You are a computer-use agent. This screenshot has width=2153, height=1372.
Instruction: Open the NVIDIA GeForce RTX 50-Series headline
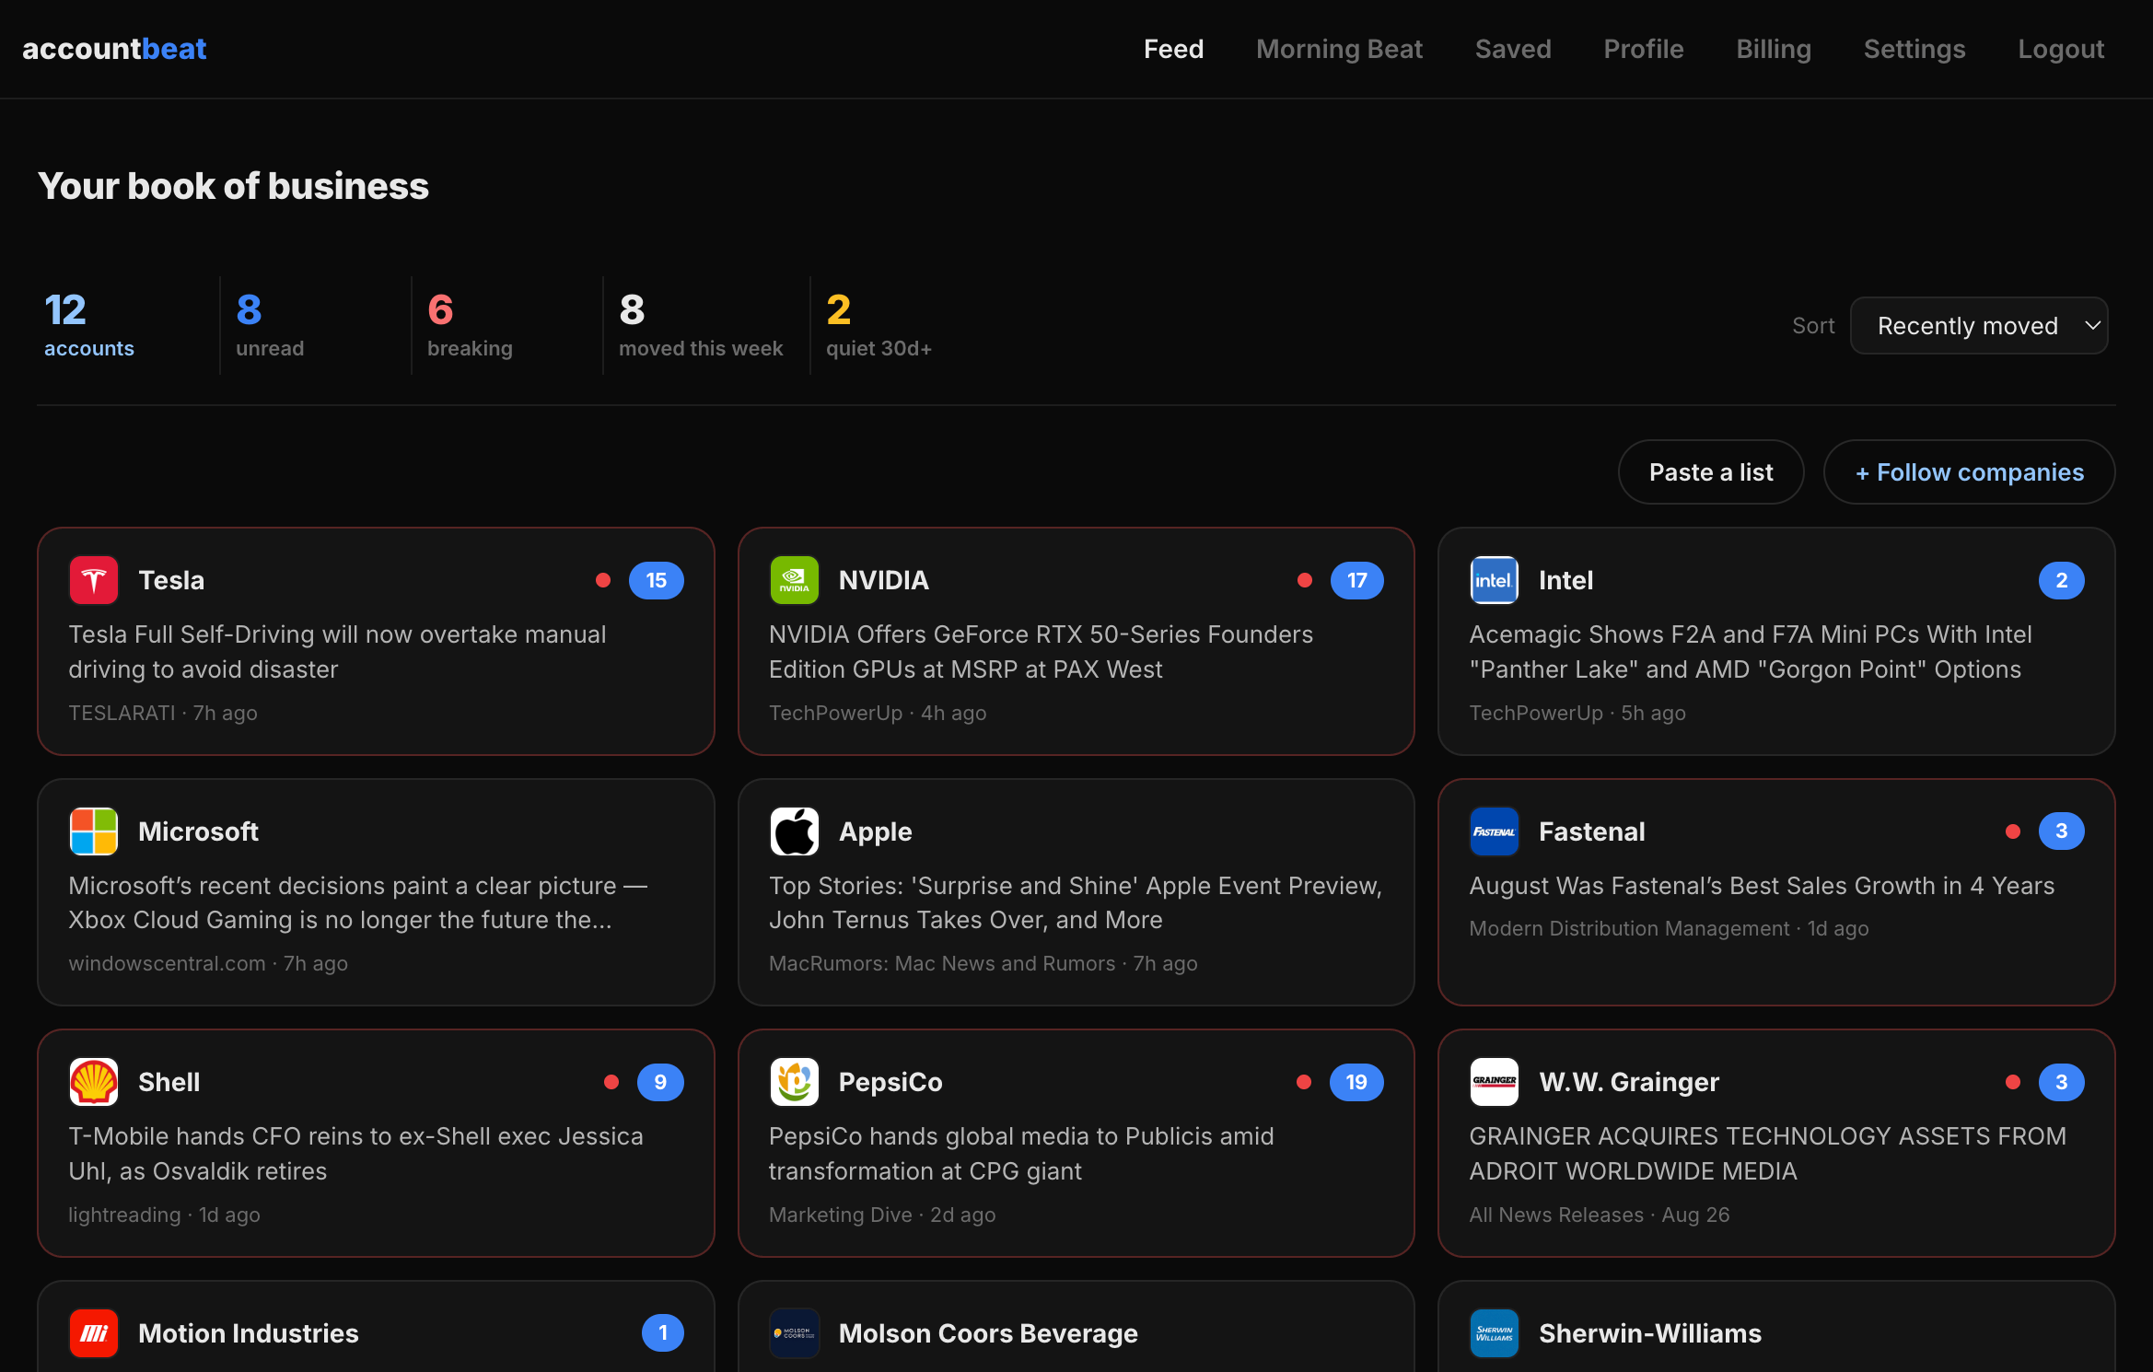pyautogui.click(x=1041, y=652)
